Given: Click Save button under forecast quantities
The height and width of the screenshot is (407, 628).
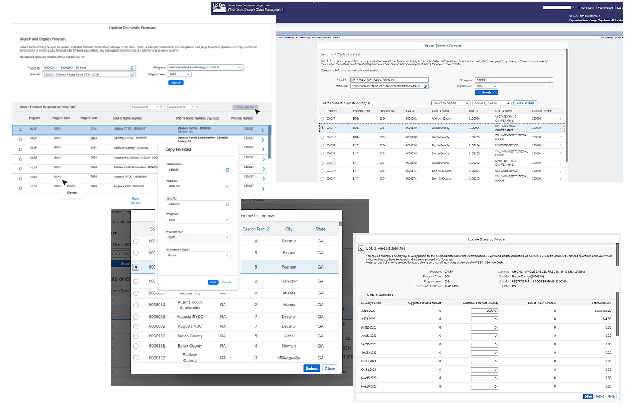Looking at the screenshot, I should pos(588,396).
